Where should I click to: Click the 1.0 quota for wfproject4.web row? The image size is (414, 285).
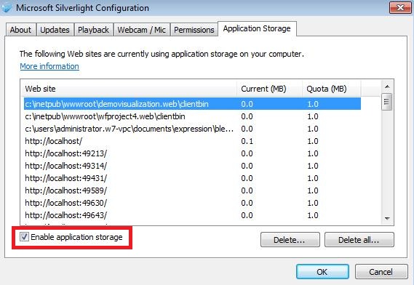(x=313, y=116)
